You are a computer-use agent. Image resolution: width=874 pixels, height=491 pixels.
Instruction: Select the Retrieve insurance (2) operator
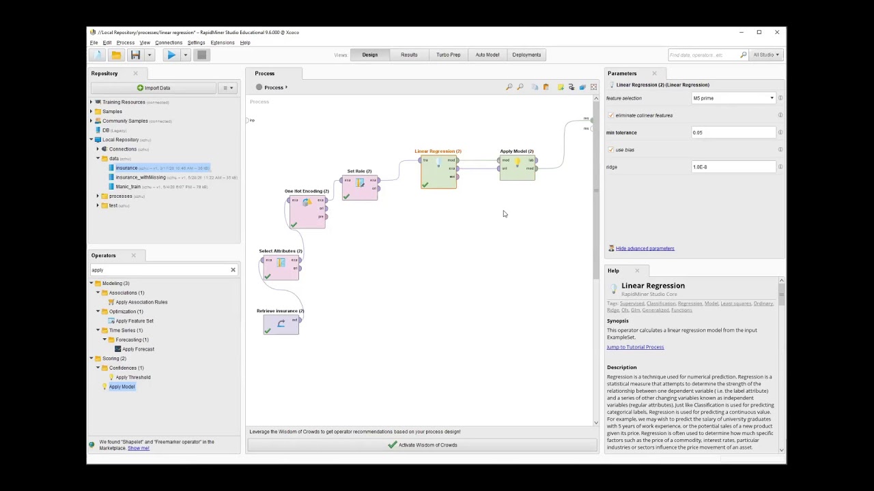(x=281, y=325)
